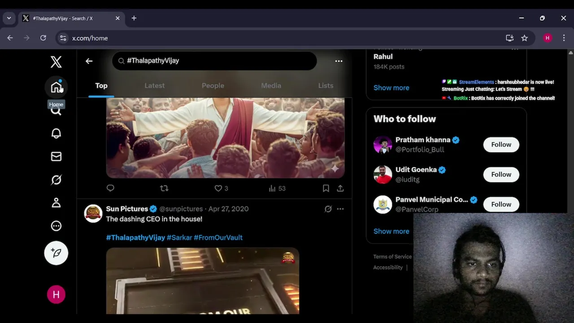Open Accessibility link
The height and width of the screenshot is (323, 574).
click(388, 267)
